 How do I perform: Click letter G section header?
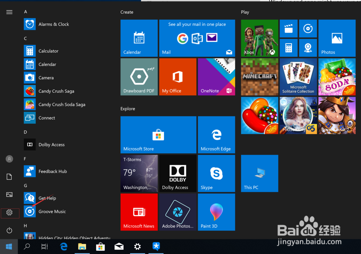(x=25, y=185)
